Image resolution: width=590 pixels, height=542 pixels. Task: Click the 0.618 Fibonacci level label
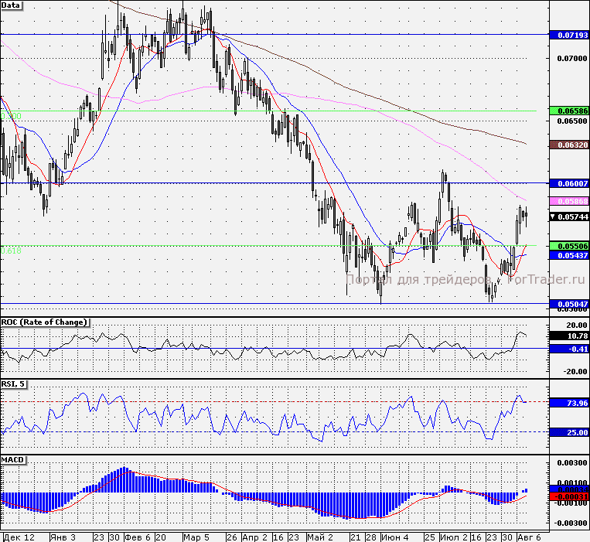pos(11,251)
